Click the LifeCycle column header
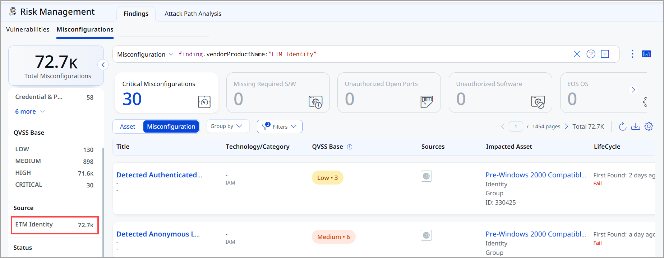 pos(607,147)
